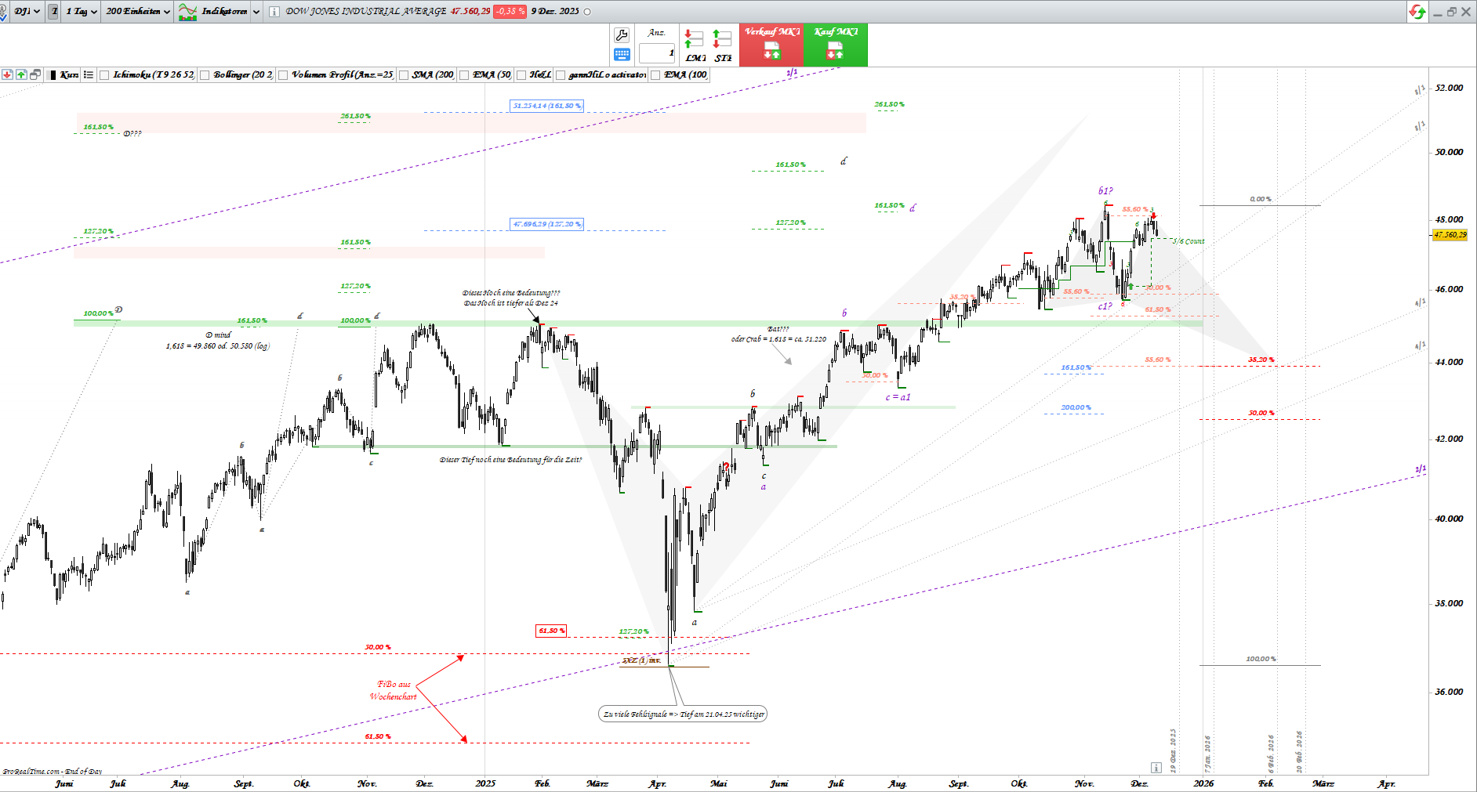The height and width of the screenshot is (792, 1477).
Task: Open the wrench settings icon in trading panel
Action: (x=622, y=35)
